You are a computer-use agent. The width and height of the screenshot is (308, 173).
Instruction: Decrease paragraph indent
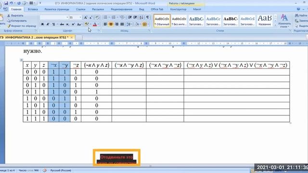(129, 17)
